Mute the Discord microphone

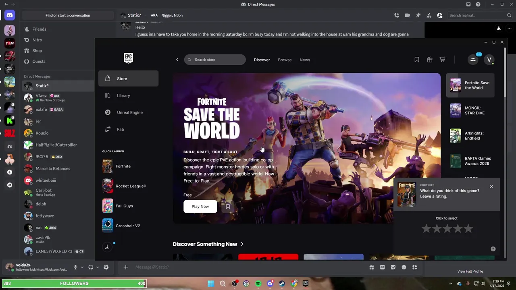[x=75, y=267]
